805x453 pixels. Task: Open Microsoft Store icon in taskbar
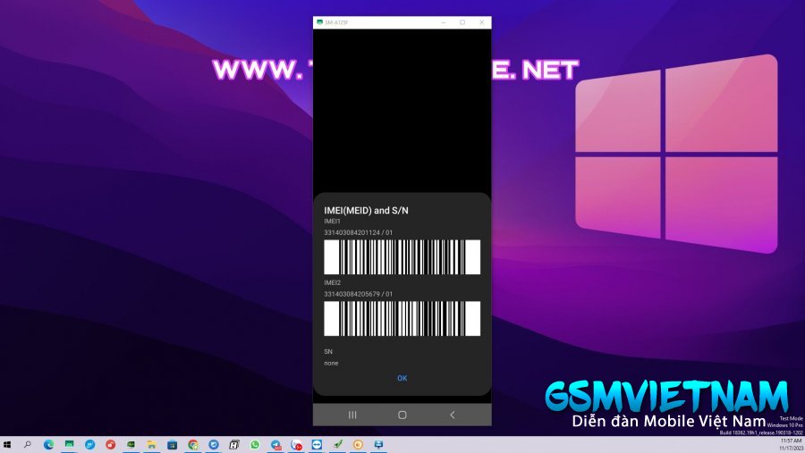[x=172, y=445]
